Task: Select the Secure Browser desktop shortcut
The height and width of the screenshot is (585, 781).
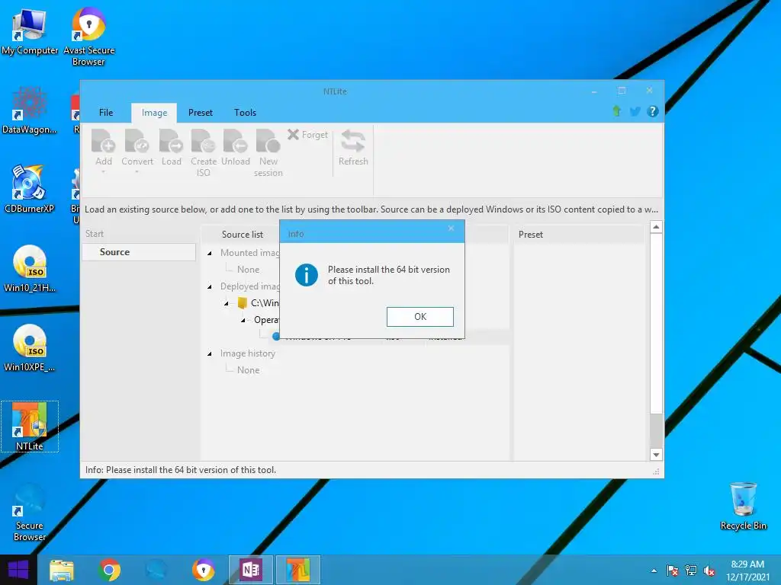Action: (30, 513)
